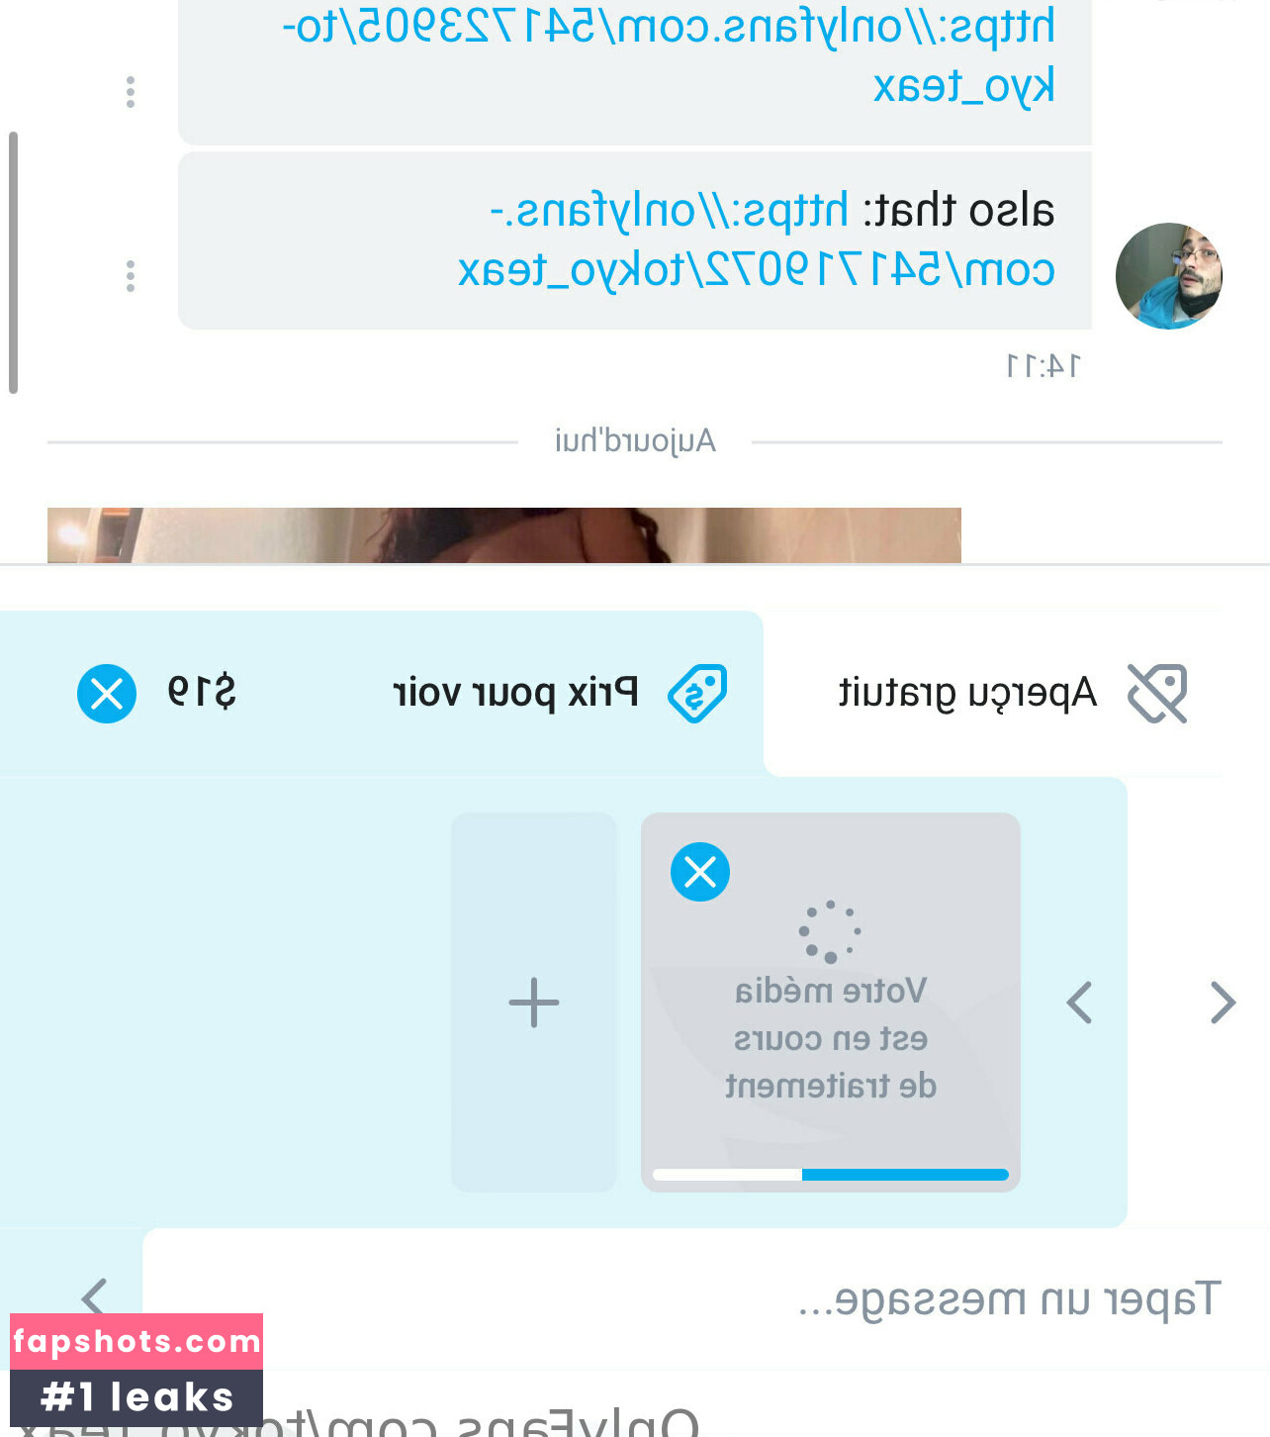Move media with right chevron arrow
The width and height of the screenshot is (1270, 1437).
click(x=1223, y=1003)
